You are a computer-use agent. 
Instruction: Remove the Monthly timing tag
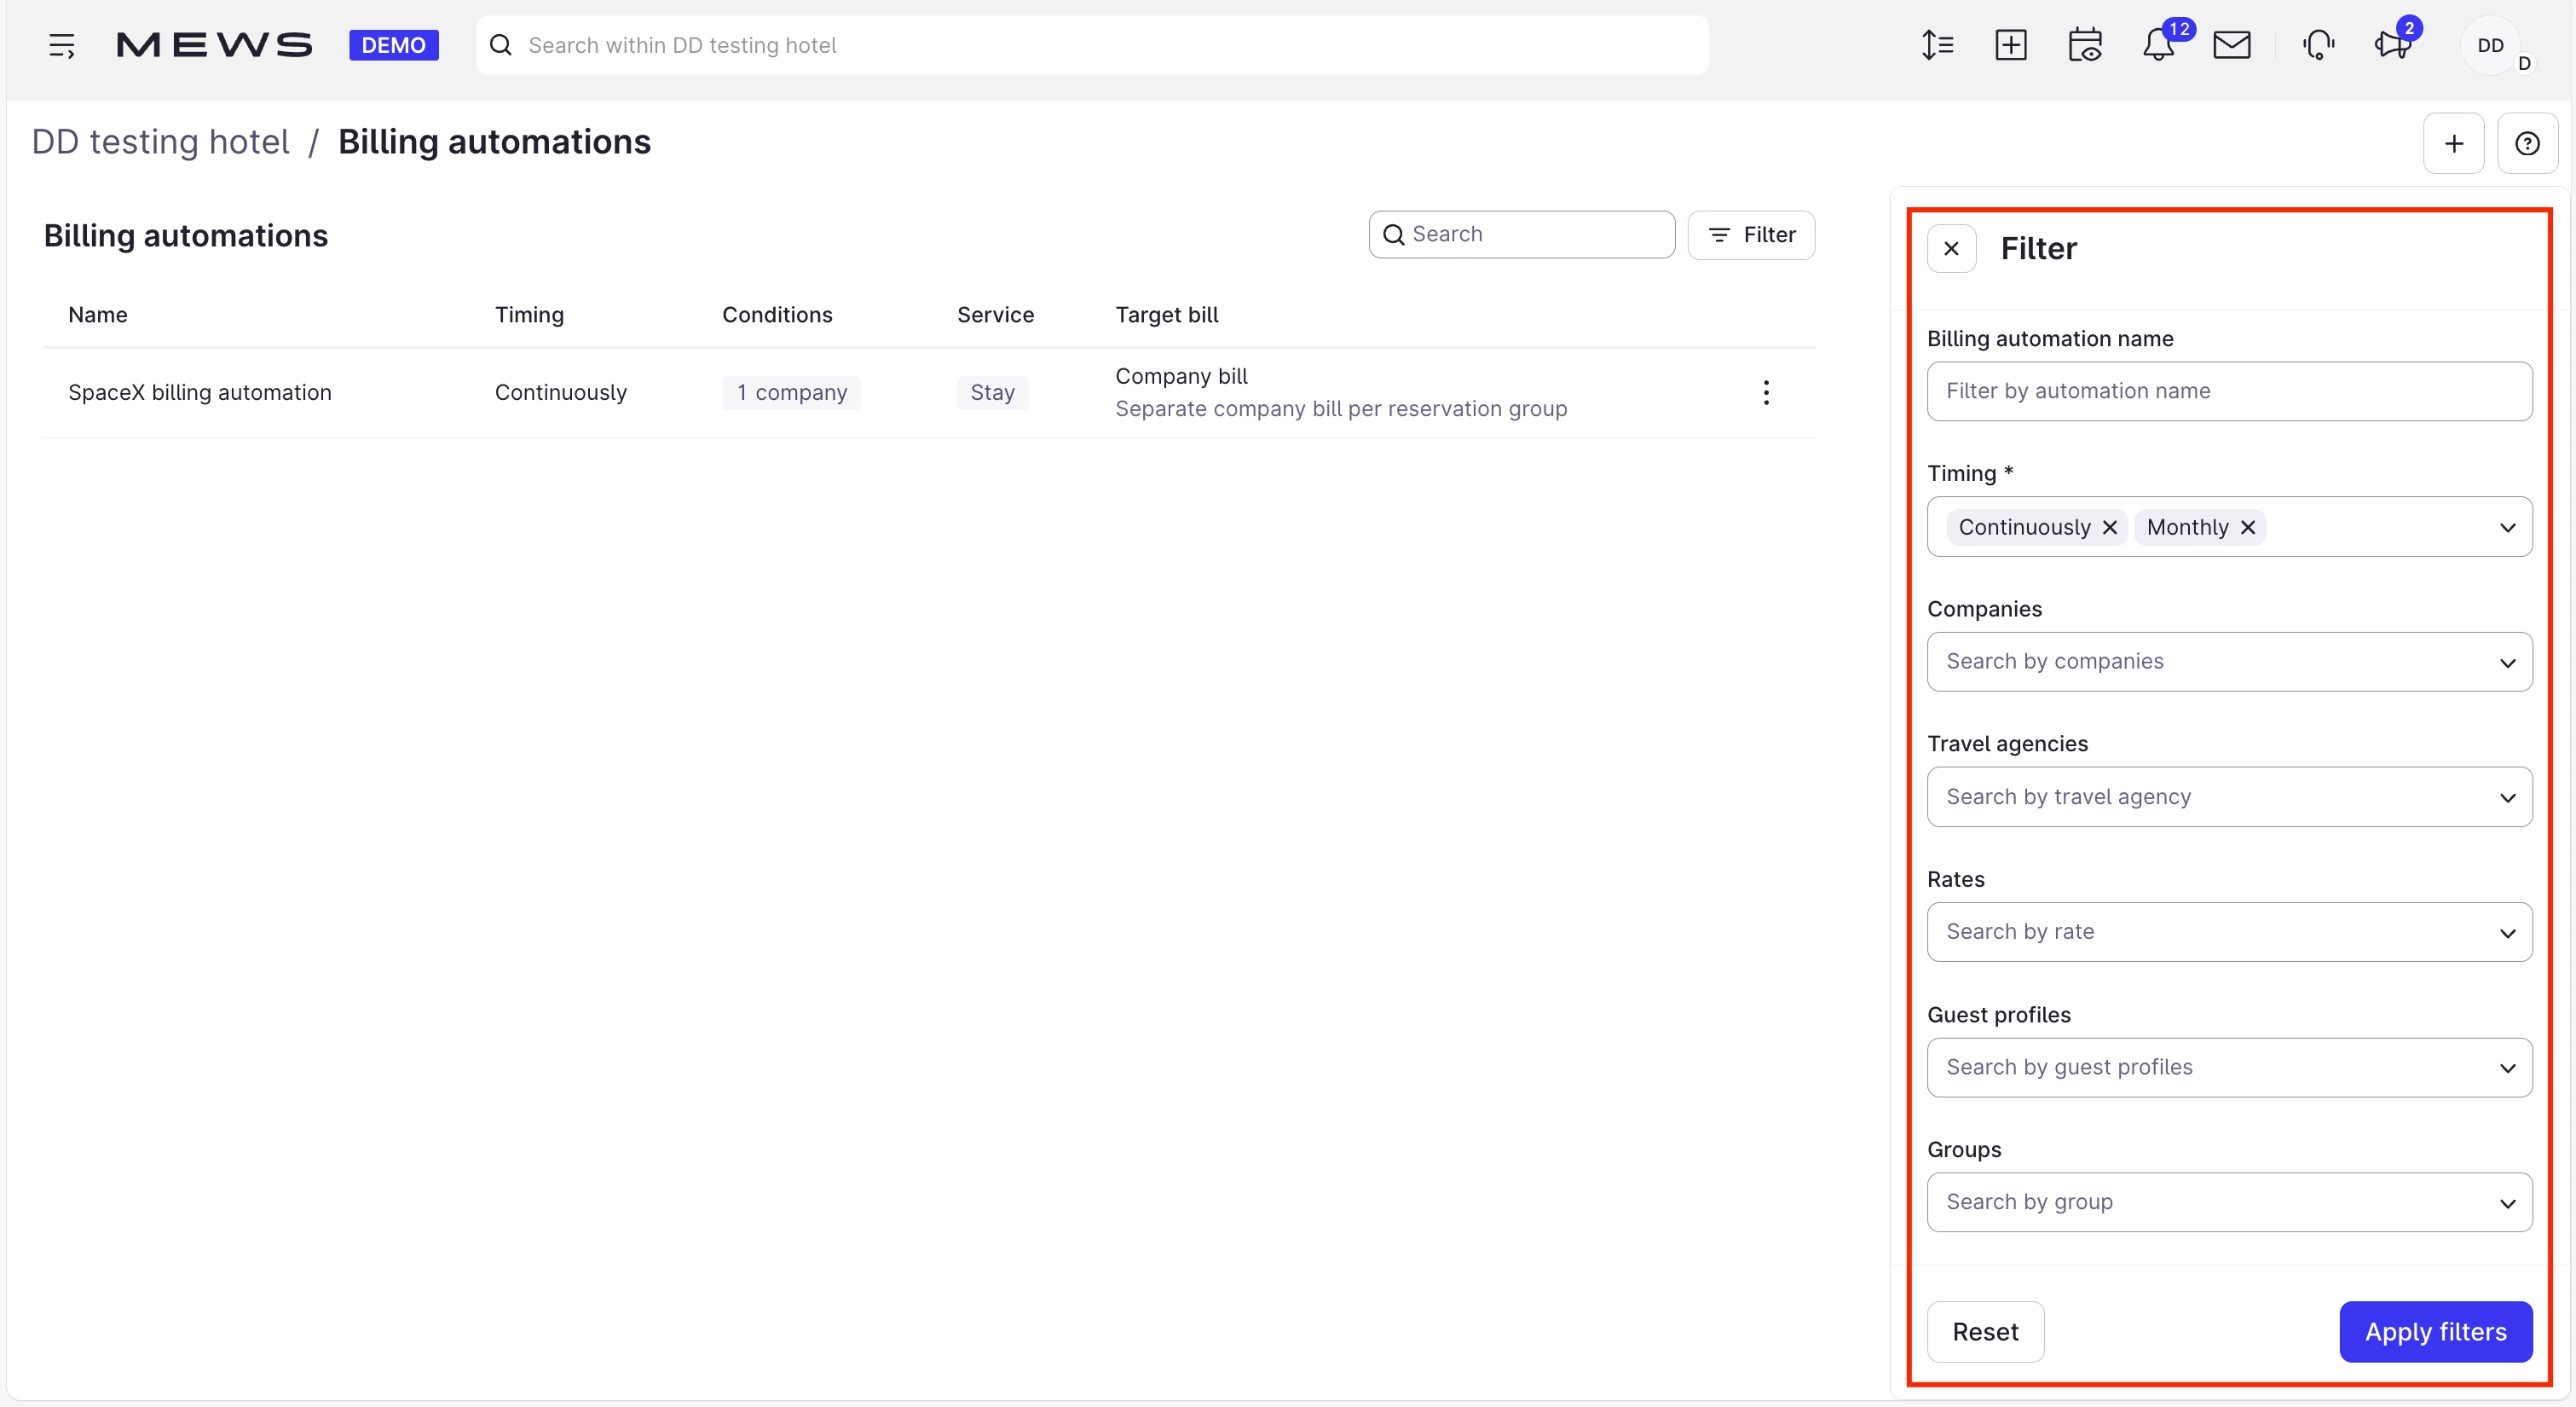[2248, 527]
